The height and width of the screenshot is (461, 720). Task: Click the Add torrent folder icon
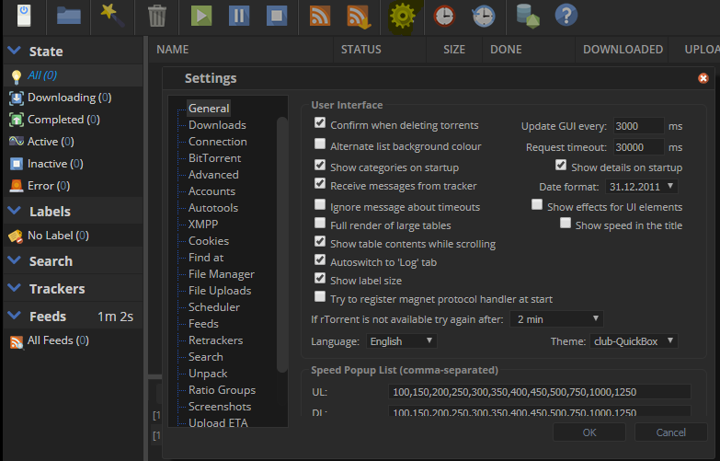click(69, 16)
